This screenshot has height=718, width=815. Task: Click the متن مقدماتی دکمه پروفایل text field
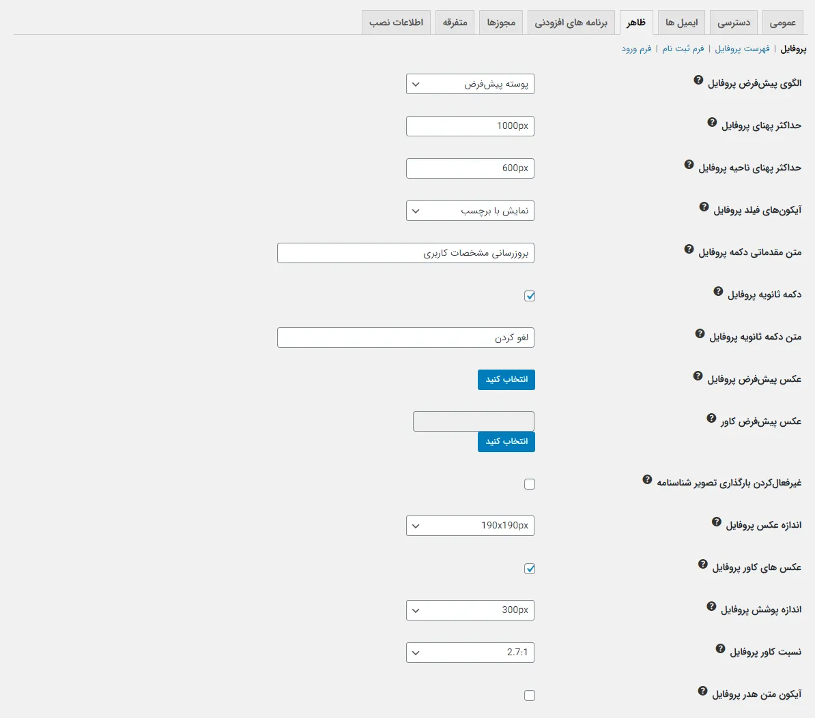tap(405, 253)
